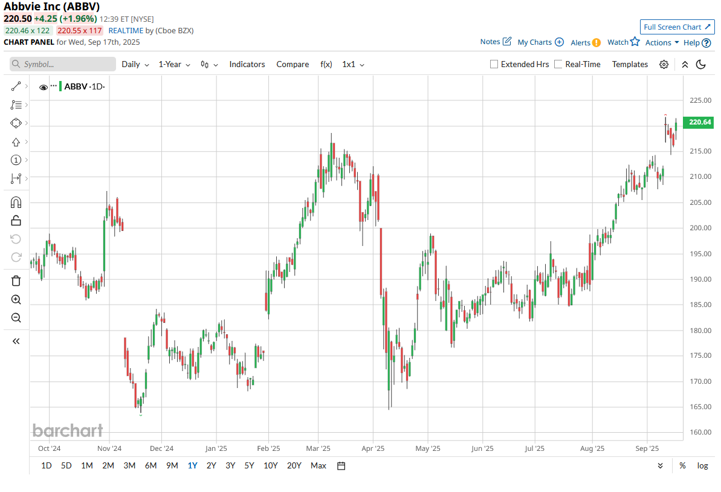The height and width of the screenshot is (492, 721).
Task: Click the Notes pencil icon
Action: click(x=507, y=41)
